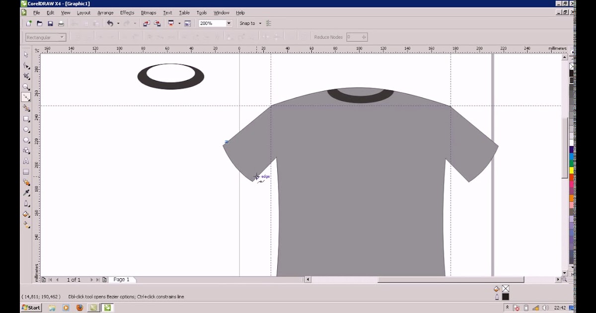The height and width of the screenshot is (313, 596).
Task: Open the Table menu
Action: click(x=184, y=12)
